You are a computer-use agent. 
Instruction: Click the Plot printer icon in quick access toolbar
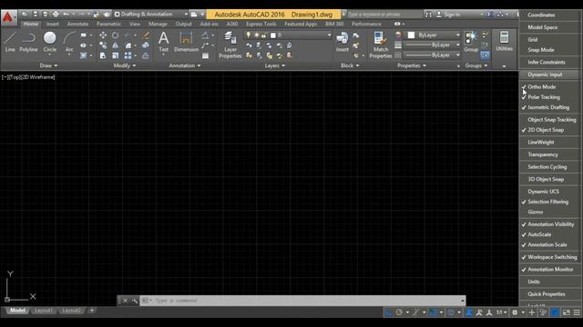coord(56,15)
